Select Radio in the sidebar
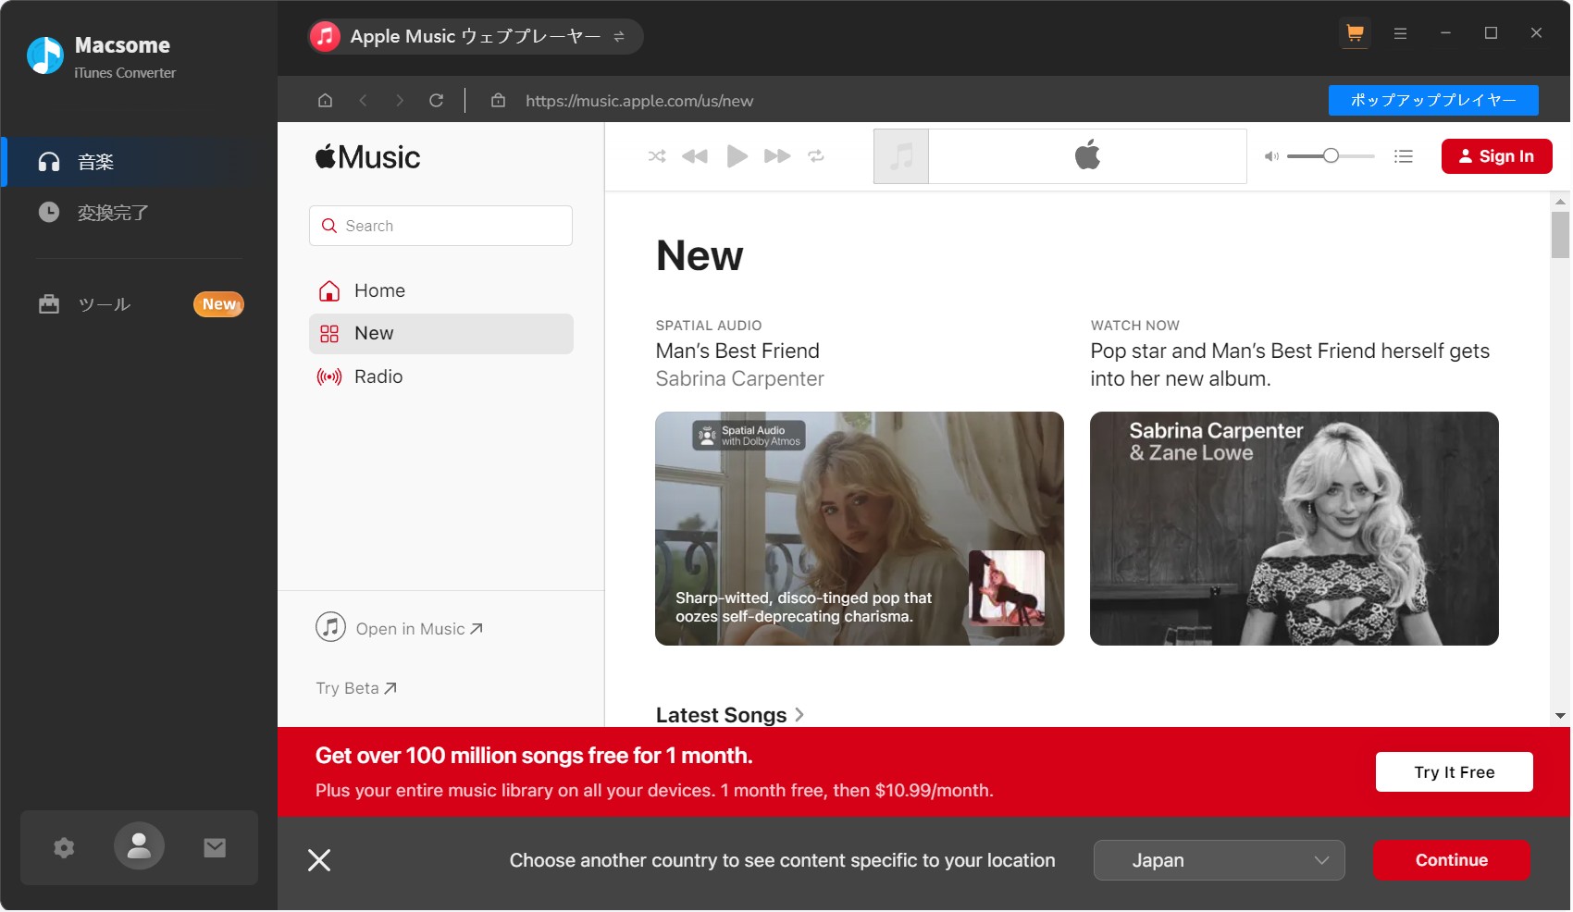This screenshot has height=912, width=1573. click(x=378, y=376)
